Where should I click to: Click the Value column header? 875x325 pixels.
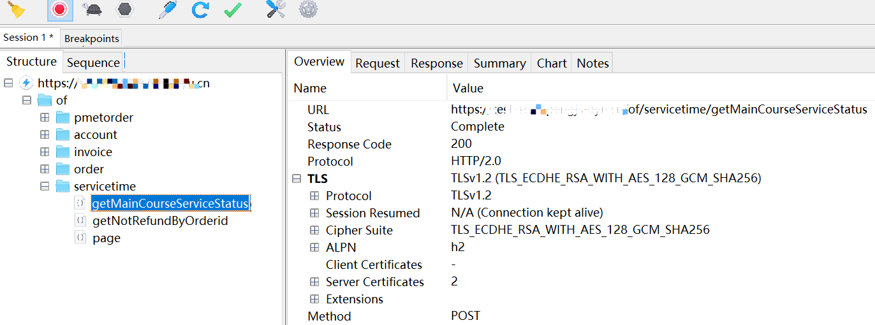click(x=468, y=88)
